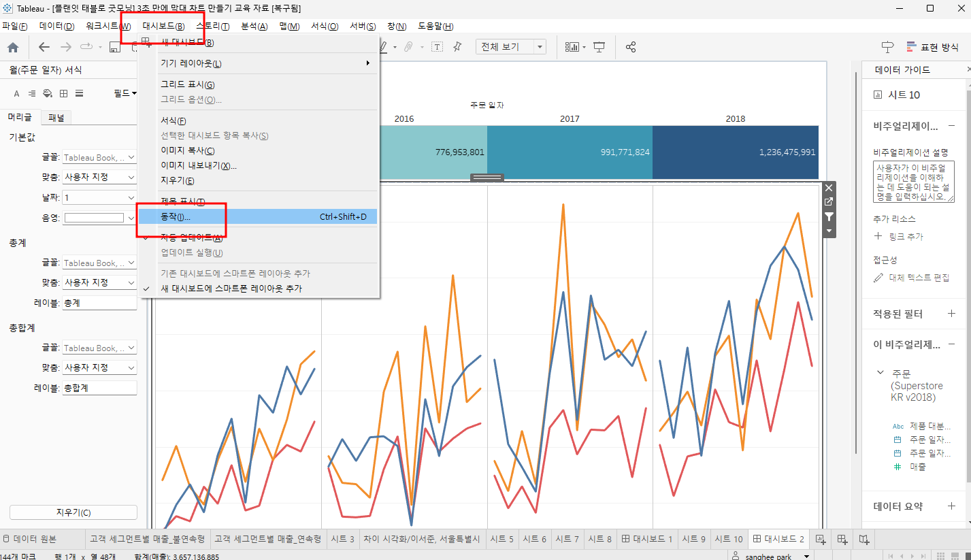
Task: Select the shading paint bucket icon
Action: 48,93
